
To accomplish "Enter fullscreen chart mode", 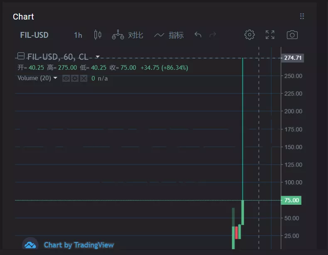I will point(270,35).
